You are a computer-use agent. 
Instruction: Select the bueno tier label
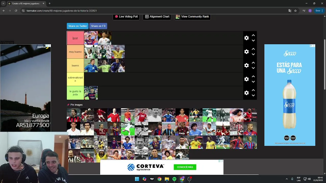point(75,66)
